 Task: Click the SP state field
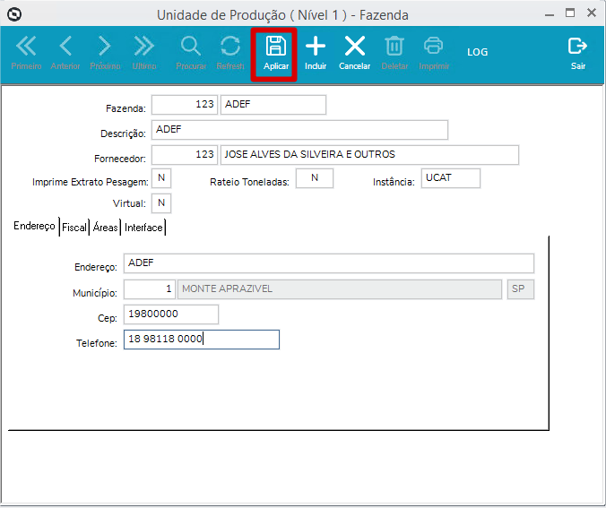[x=521, y=289]
